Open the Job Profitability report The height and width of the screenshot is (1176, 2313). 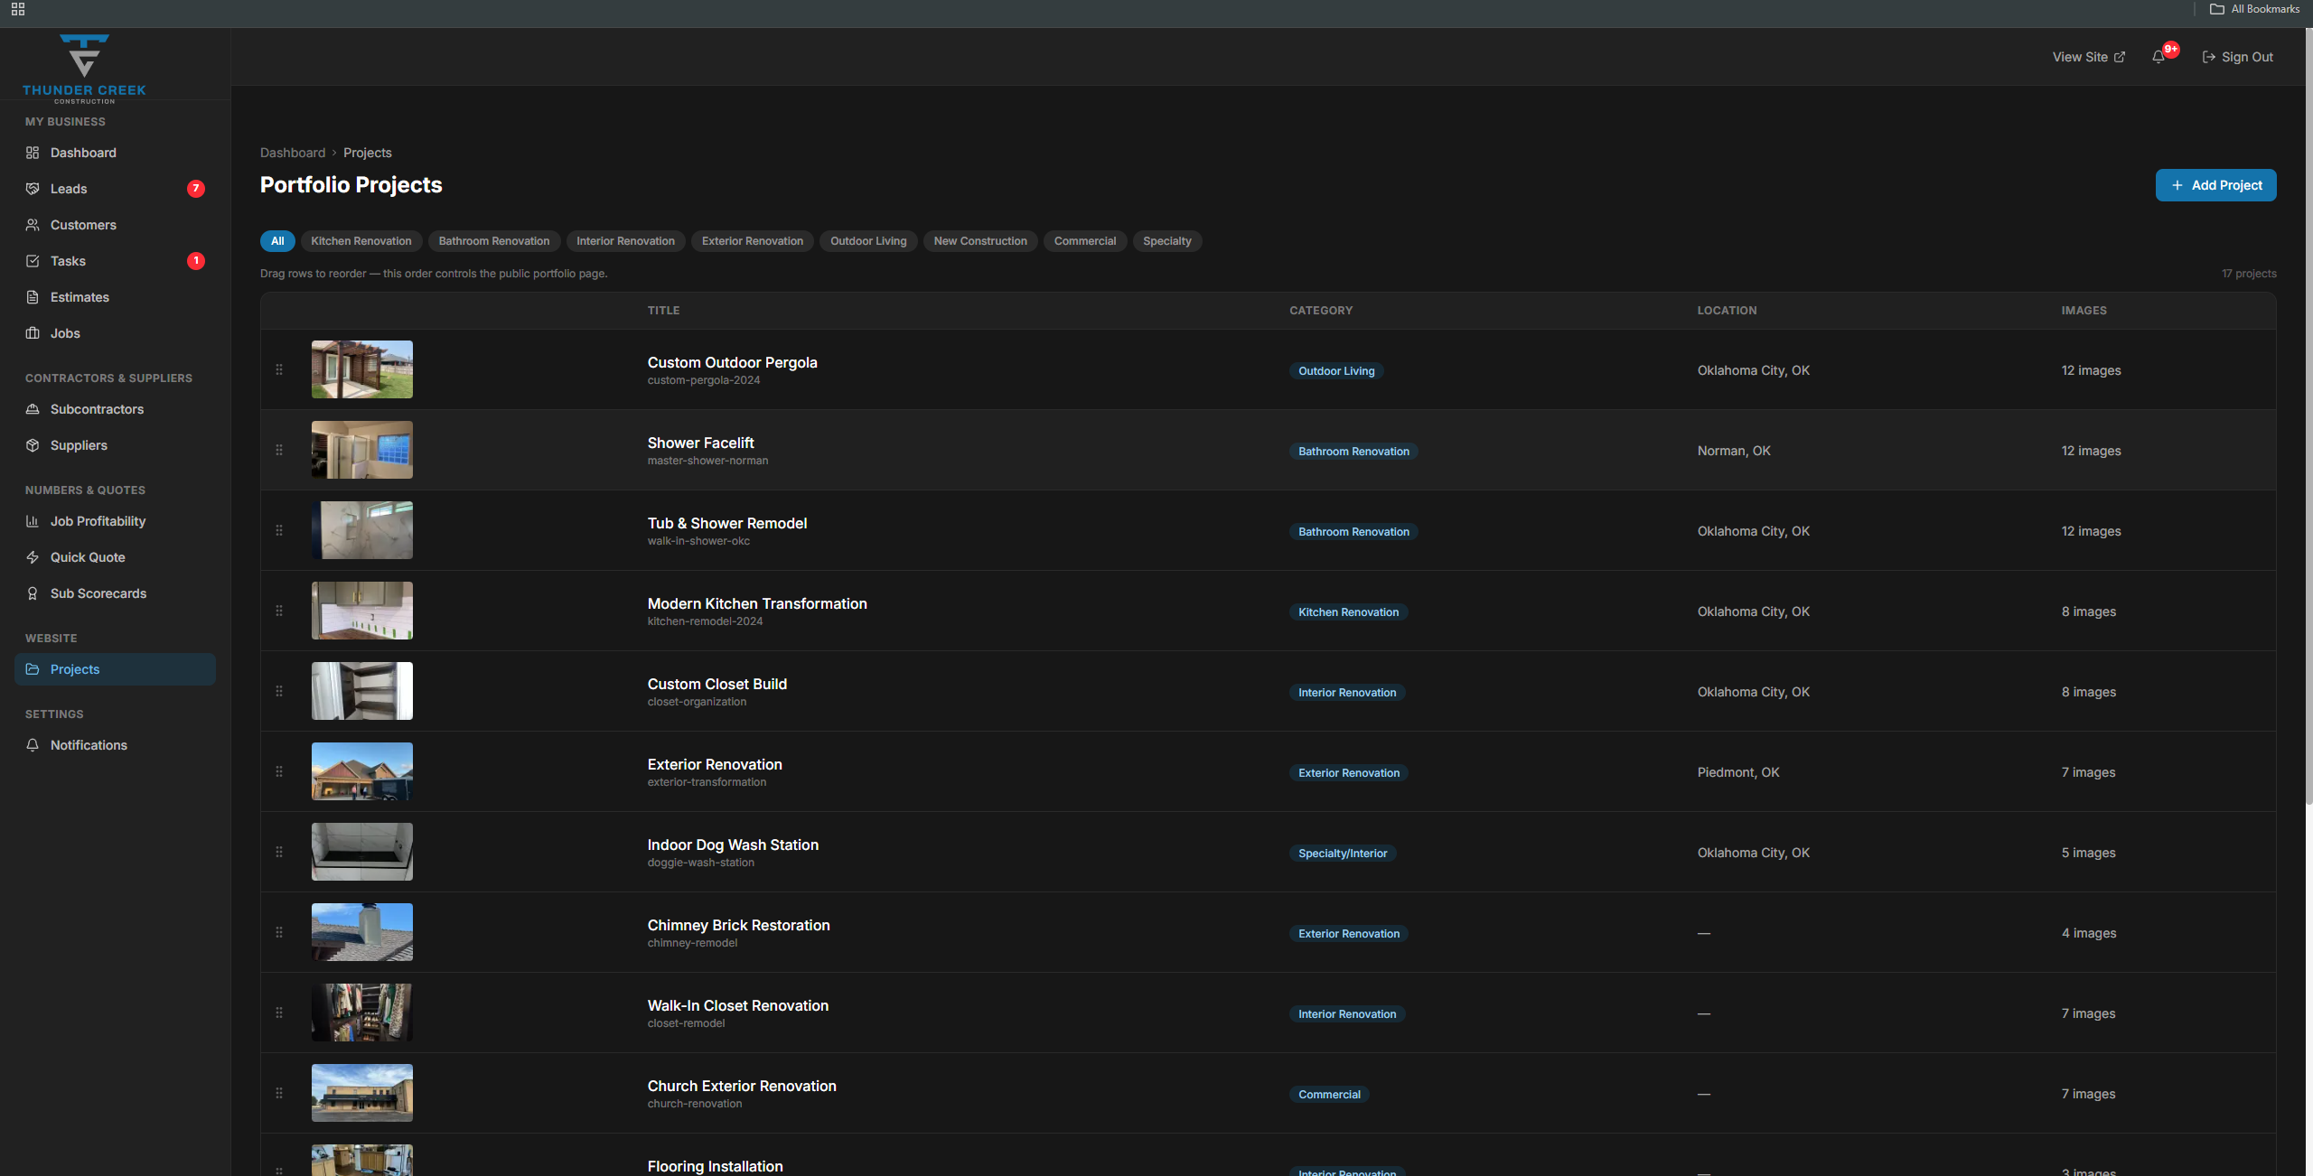point(98,521)
